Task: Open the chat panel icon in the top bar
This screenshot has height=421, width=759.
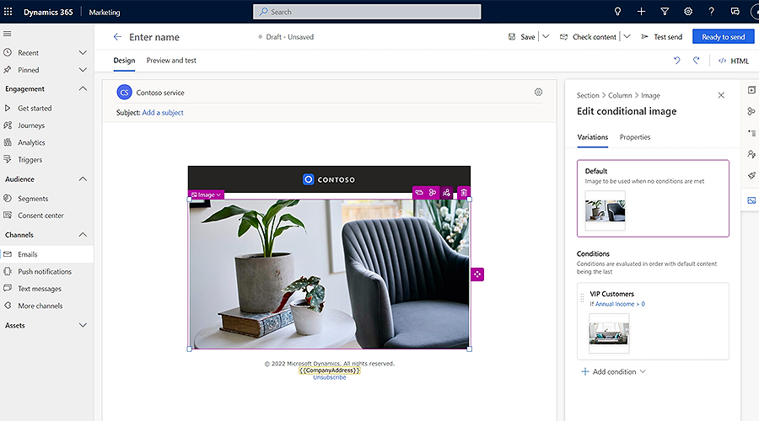Action: coord(735,12)
